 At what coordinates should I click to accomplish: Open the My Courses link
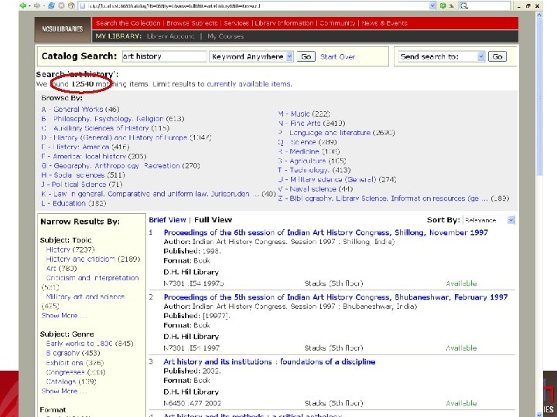point(226,36)
